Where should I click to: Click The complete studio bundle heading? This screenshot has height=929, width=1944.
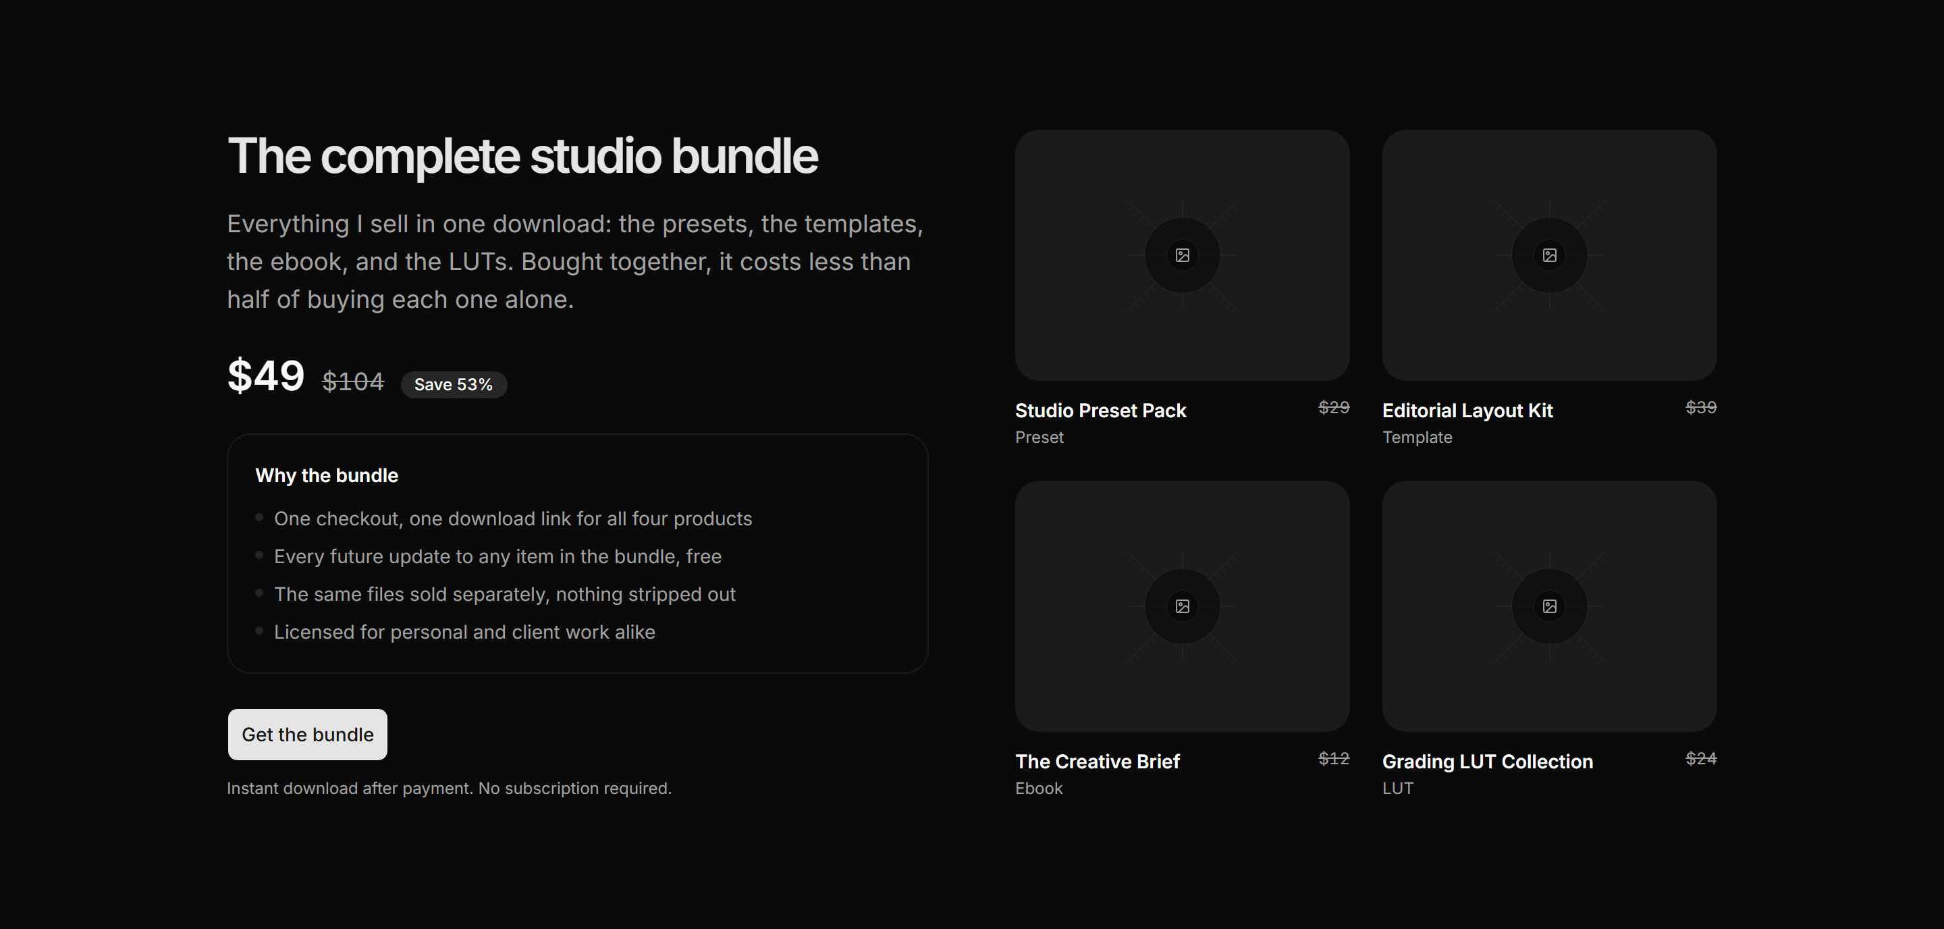pos(522,156)
